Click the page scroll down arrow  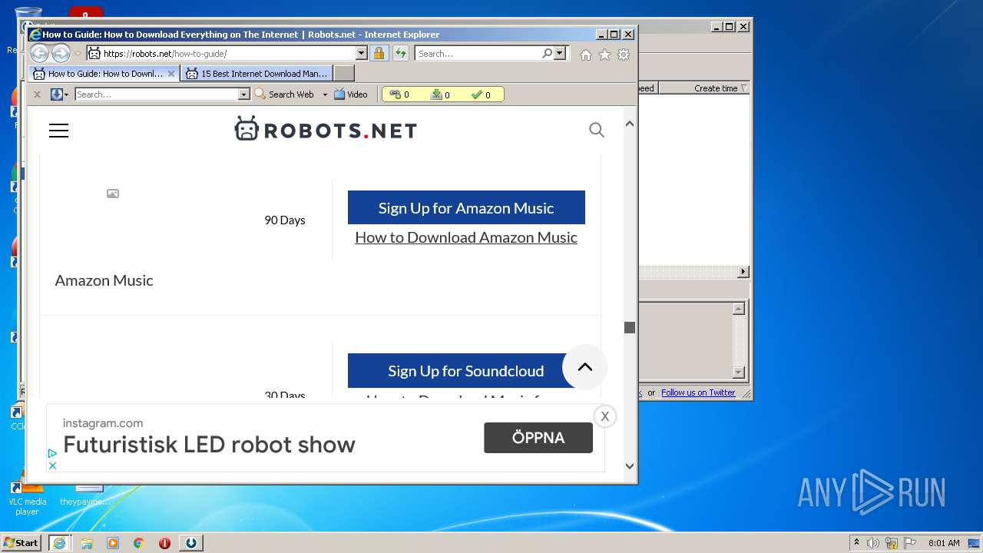point(630,465)
